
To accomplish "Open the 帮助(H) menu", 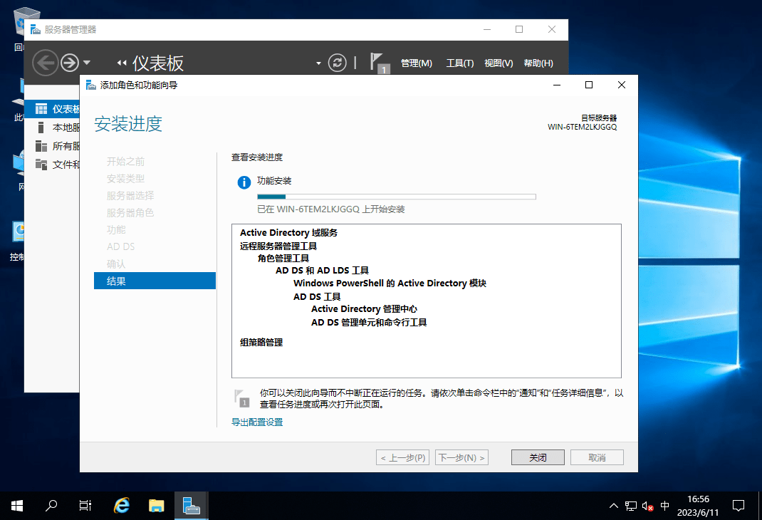I will (x=538, y=63).
